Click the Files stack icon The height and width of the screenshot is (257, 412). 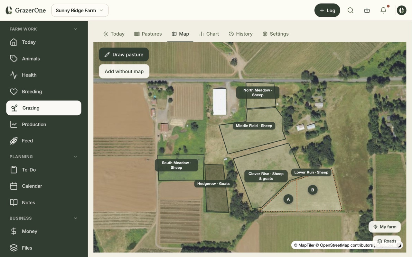click(x=14, y=248)
